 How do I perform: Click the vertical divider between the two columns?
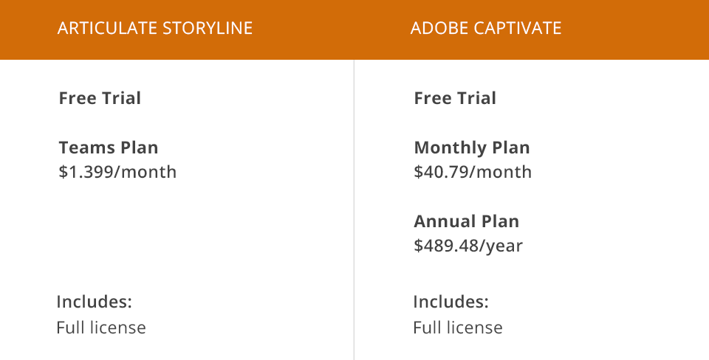tap(354, 207)
